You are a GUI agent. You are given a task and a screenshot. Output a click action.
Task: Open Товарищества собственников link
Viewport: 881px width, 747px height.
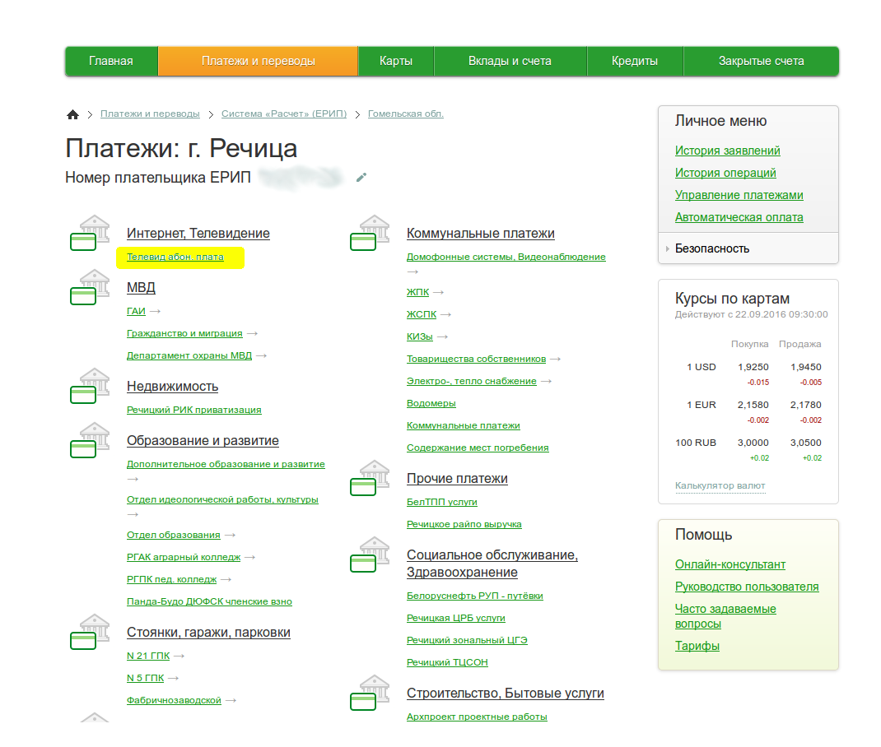[477, 360]
